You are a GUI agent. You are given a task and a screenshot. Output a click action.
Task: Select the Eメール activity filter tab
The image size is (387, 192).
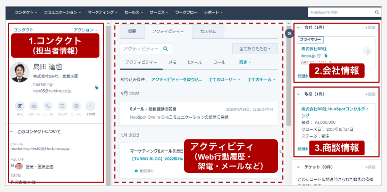tap(195, 62)
